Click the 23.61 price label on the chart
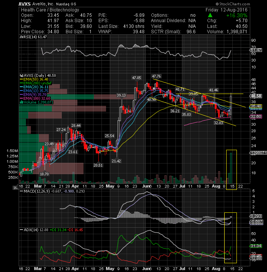 tap(73, 152)
